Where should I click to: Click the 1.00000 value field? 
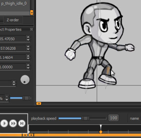(x=13, y=67)
